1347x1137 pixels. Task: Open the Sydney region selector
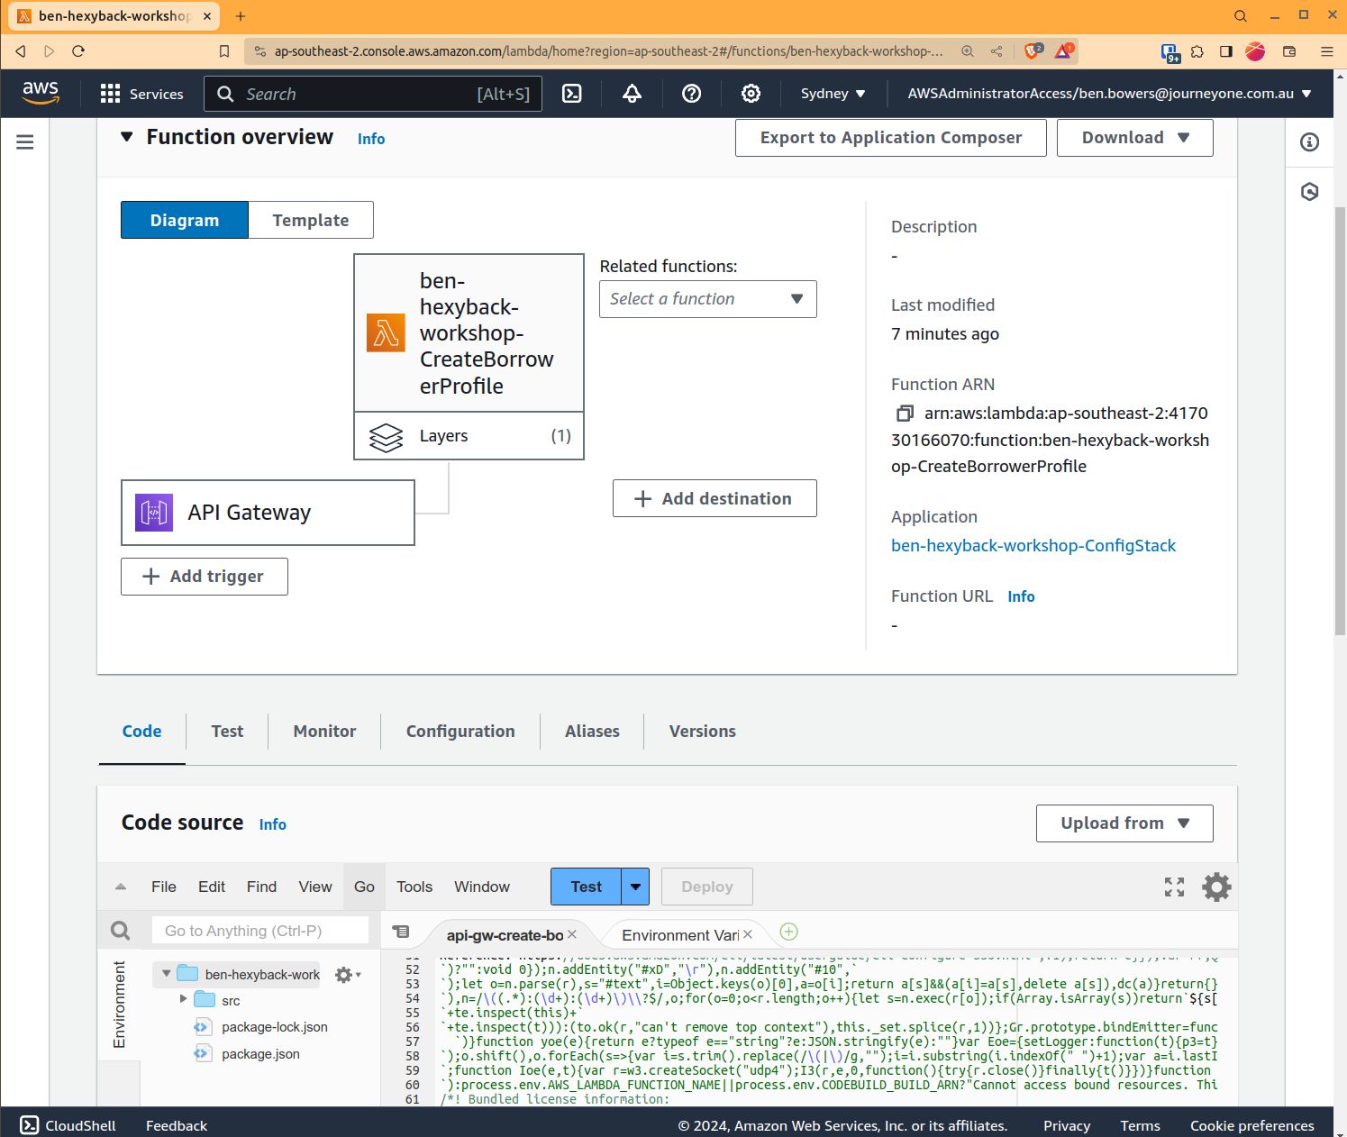pos(833,94)
